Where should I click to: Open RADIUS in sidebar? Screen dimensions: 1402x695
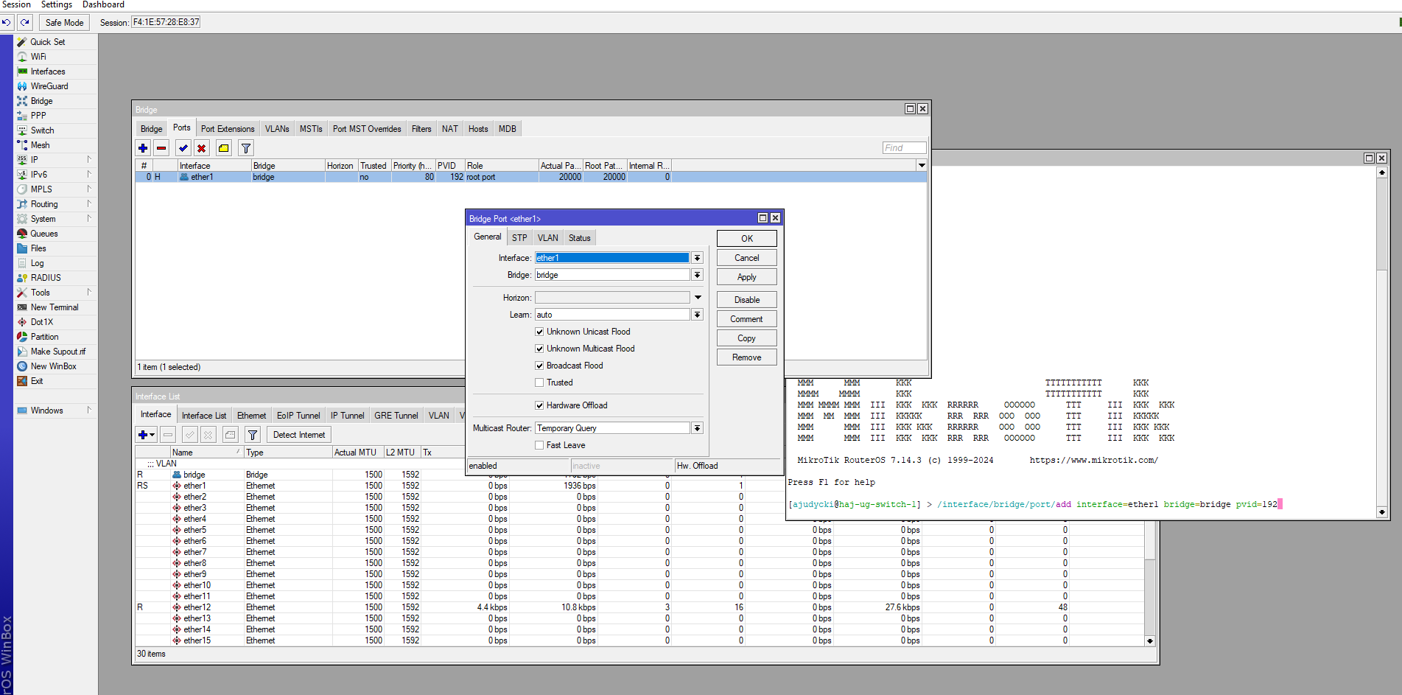(x=46, y=278)
